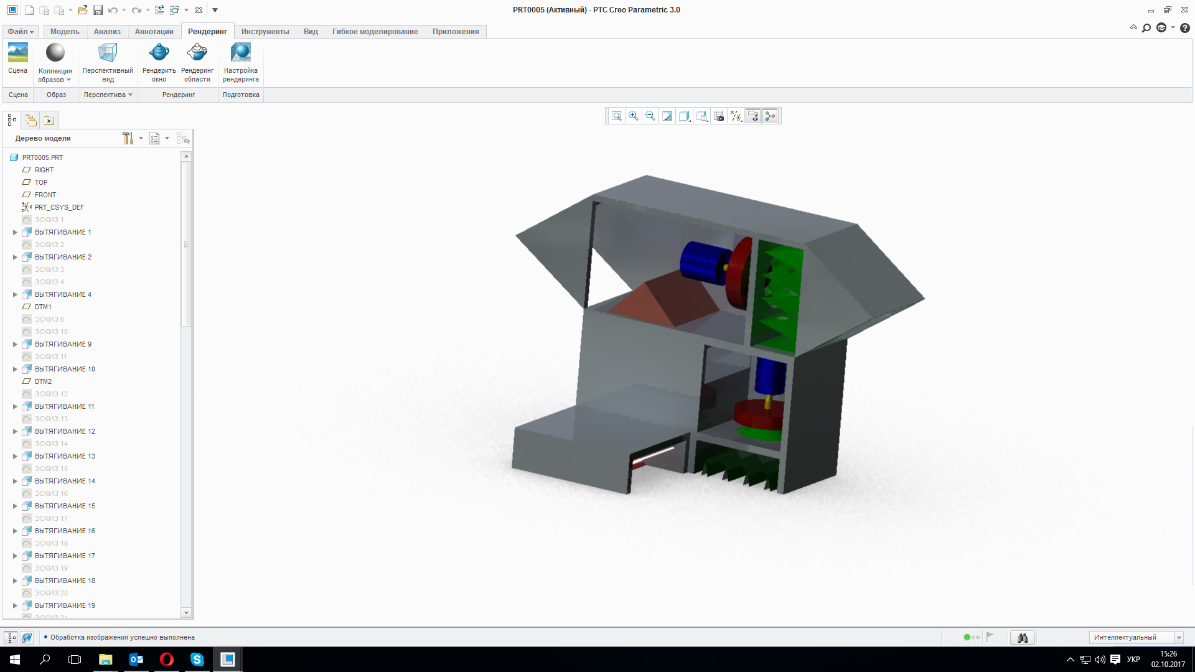Save model with floppy disk icon
The width and height of the screenshot is (1195, 672).
98,10
